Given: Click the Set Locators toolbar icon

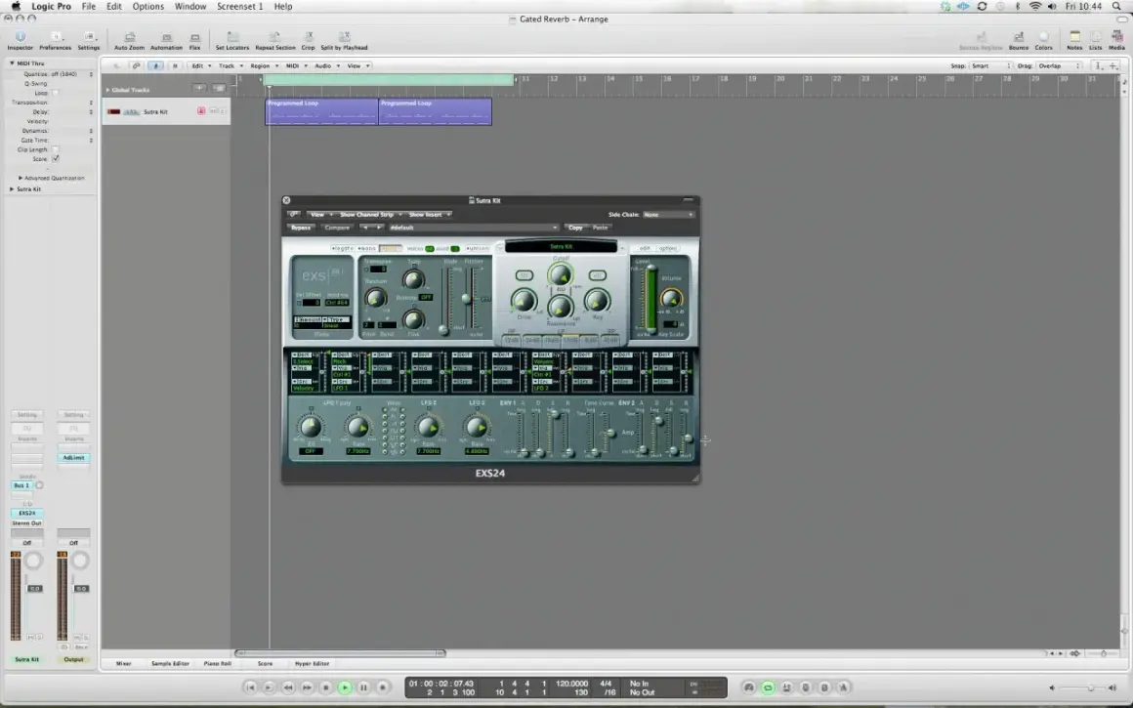Looking at the screenshot, I should (231, 40).
